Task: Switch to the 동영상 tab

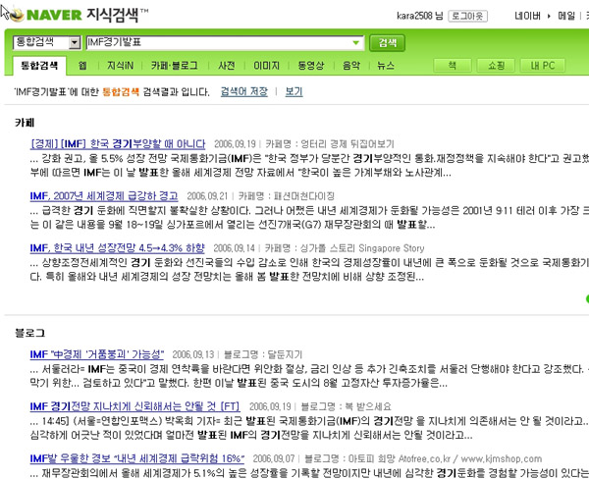Action: 311,66
